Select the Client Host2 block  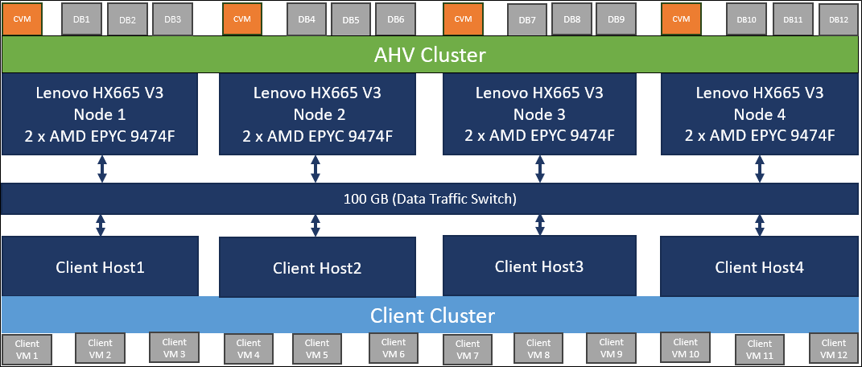pyautogui.click(x=317, y=268)
